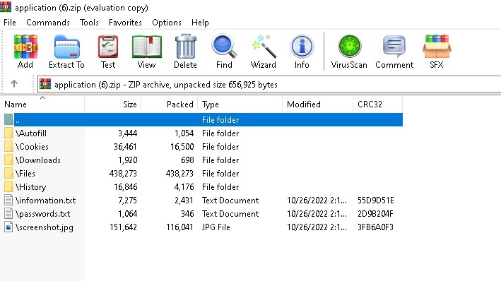Click the WinRAR icon in title bar
Screen dimensions: 501x281
(6, 6)
